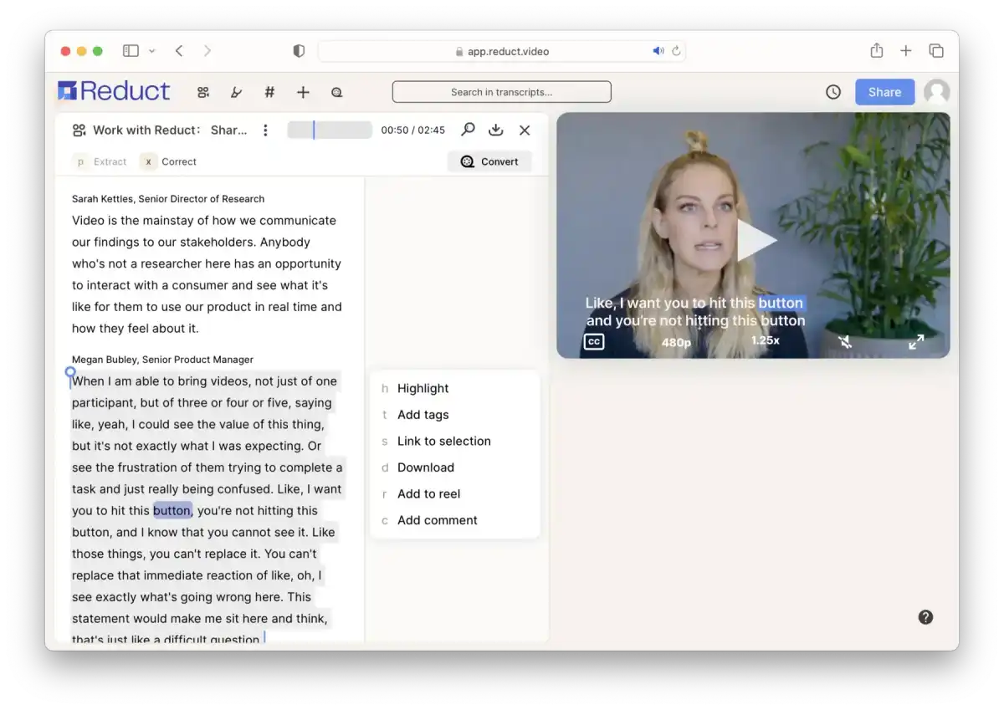Click the search magnifier in transcript header
This screenshot has width=1004, height=710.
[469, 130]
